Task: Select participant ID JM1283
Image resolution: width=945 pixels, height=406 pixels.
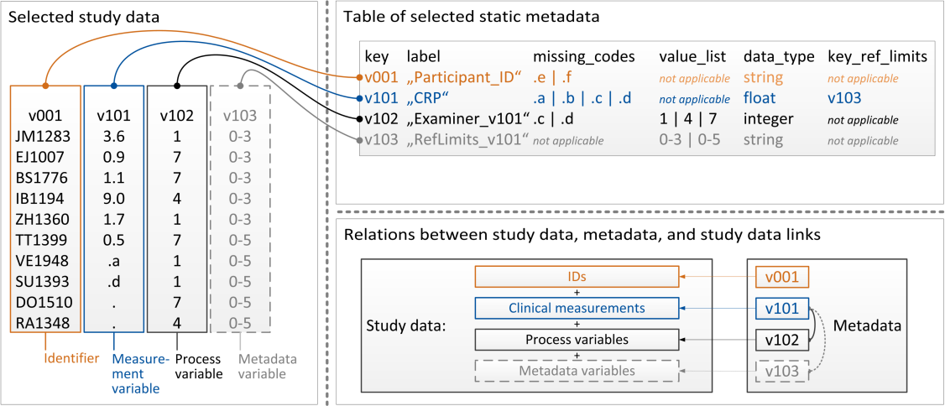Action: [45, 136]
